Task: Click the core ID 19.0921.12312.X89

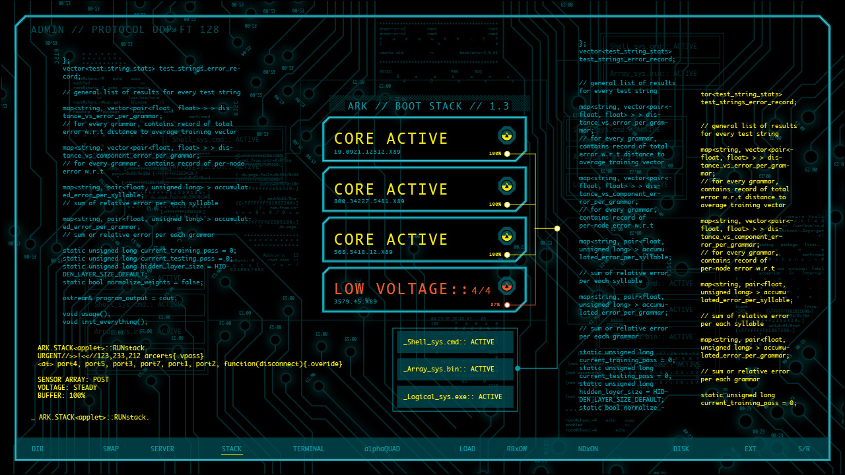Action: point(367,152)
